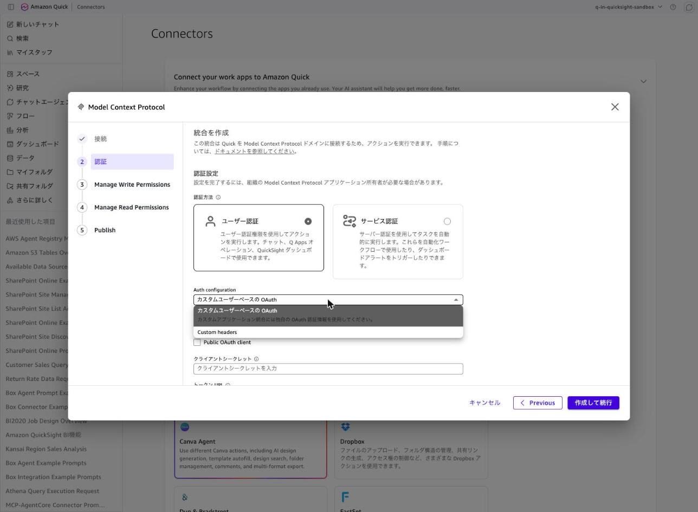
Task: Choose カスタムユーザーベースの OAuth option
Action: tap(328, 315)
